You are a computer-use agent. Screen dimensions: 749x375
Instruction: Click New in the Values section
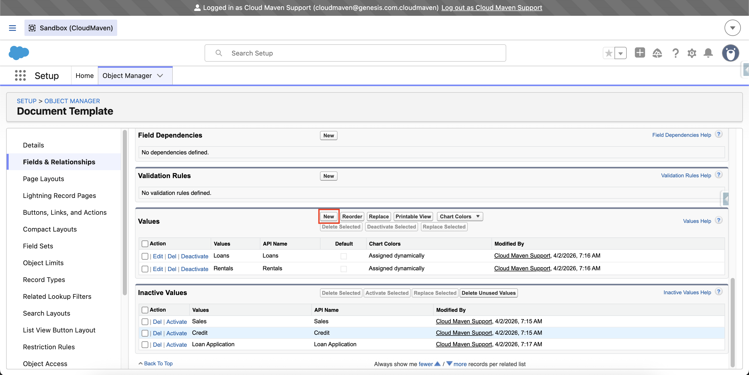click(x=329, y=217)
